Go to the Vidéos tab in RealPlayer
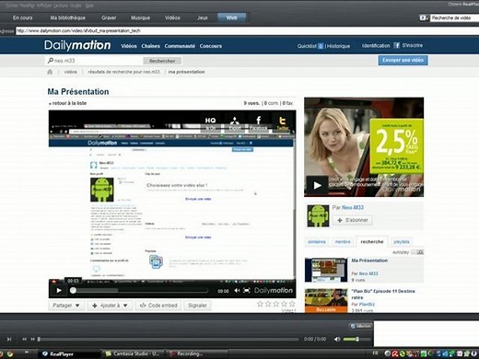The width and height of the screenshot is (479, 359). coord(172,17)
